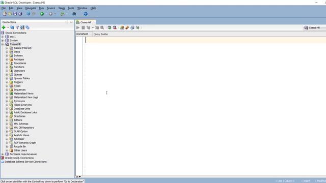Viewport: 326px width, 183px height.
Task: Expand the ora 1 connection node
Action: [x=3, y=37]
